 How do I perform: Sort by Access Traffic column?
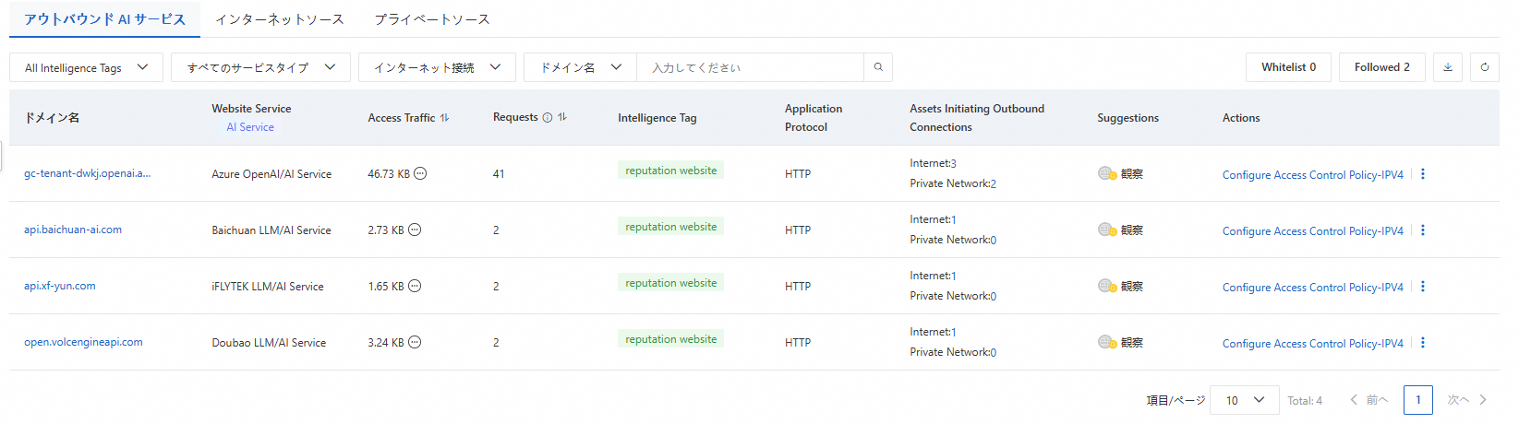(x=445, y=118)
